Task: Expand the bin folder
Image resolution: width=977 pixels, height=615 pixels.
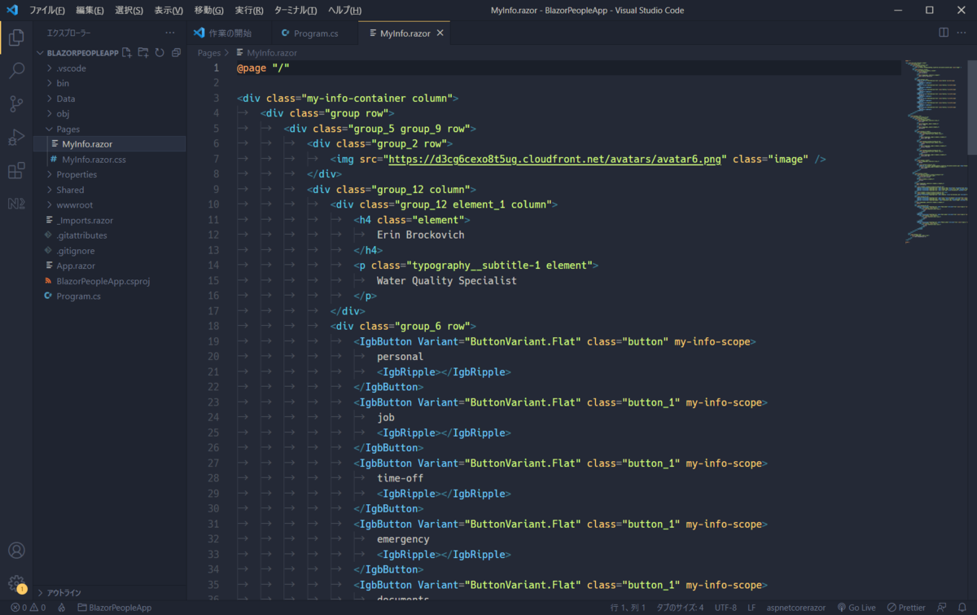Action: [x=63, y=83]
